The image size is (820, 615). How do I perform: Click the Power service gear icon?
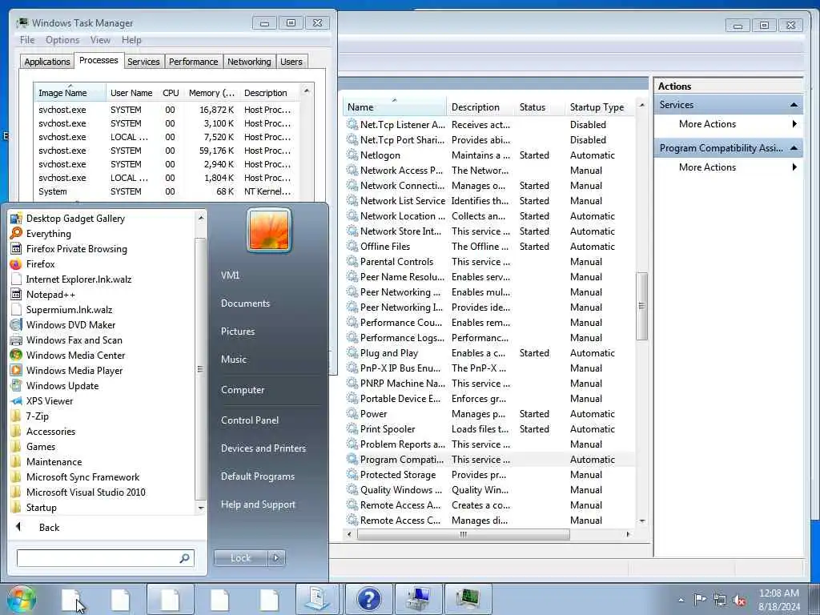(352, 414)
